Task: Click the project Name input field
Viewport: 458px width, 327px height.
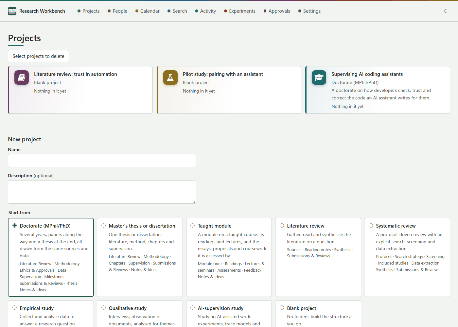Action: click(102, 161)
